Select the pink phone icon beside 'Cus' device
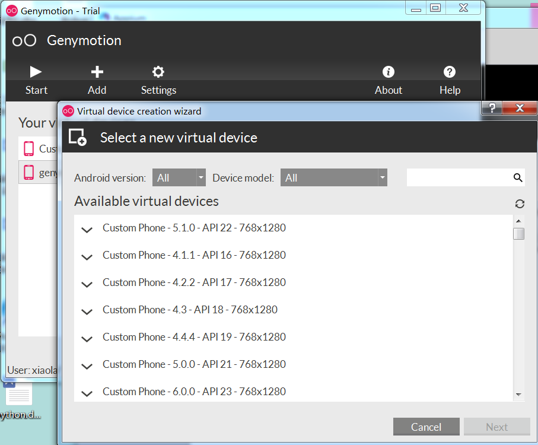Screen dimensions: 538x445 pos(29,148)
